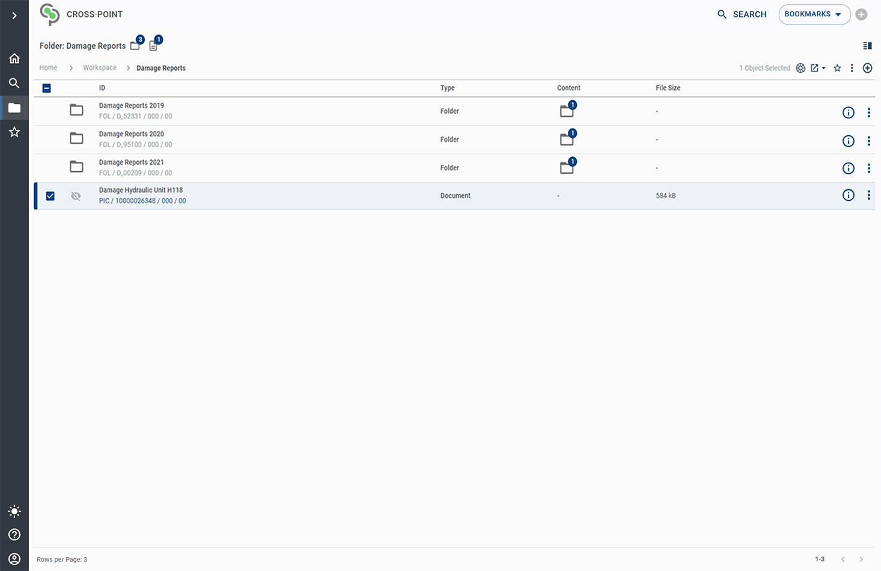881x571 pixels.
Task: Open the export/open-in dropdown arrow in toolbar
Action: [823, 69]
